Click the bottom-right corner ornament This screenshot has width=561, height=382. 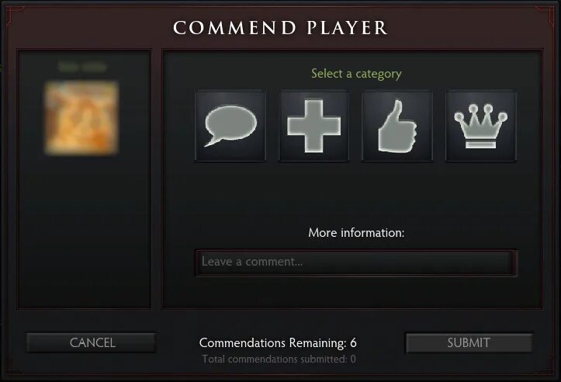(x=545, y=367)
